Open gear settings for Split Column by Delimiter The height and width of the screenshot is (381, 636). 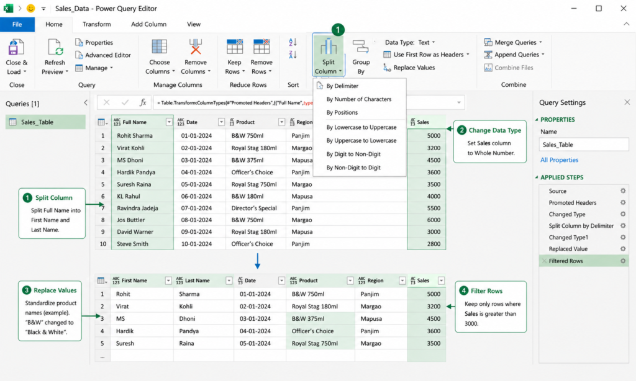[x=622, y=225]
